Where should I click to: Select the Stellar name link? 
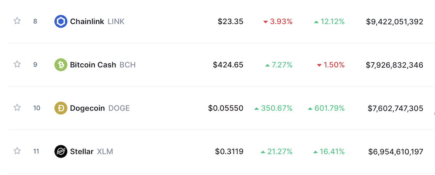click(82, 152)
